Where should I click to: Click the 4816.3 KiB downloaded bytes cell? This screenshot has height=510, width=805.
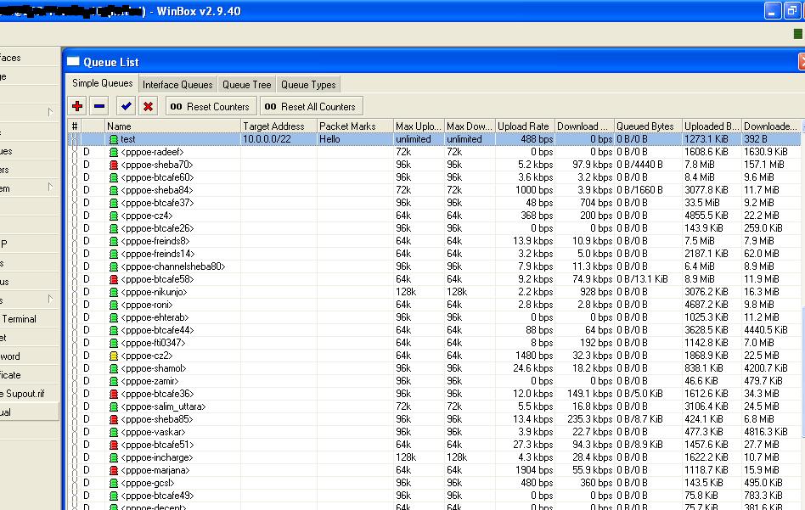(770, 432)
